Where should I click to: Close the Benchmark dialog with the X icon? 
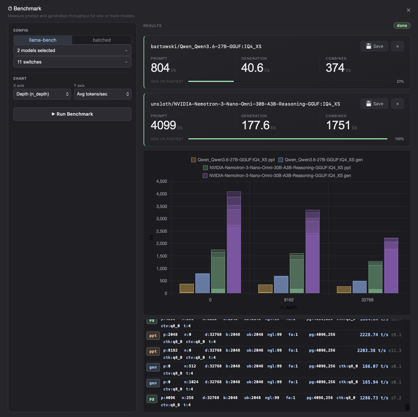[408, 10]
